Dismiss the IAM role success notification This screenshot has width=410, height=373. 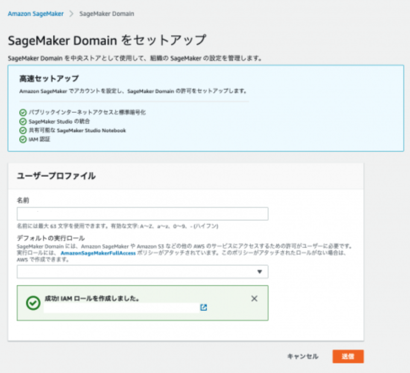pos(254,299)
